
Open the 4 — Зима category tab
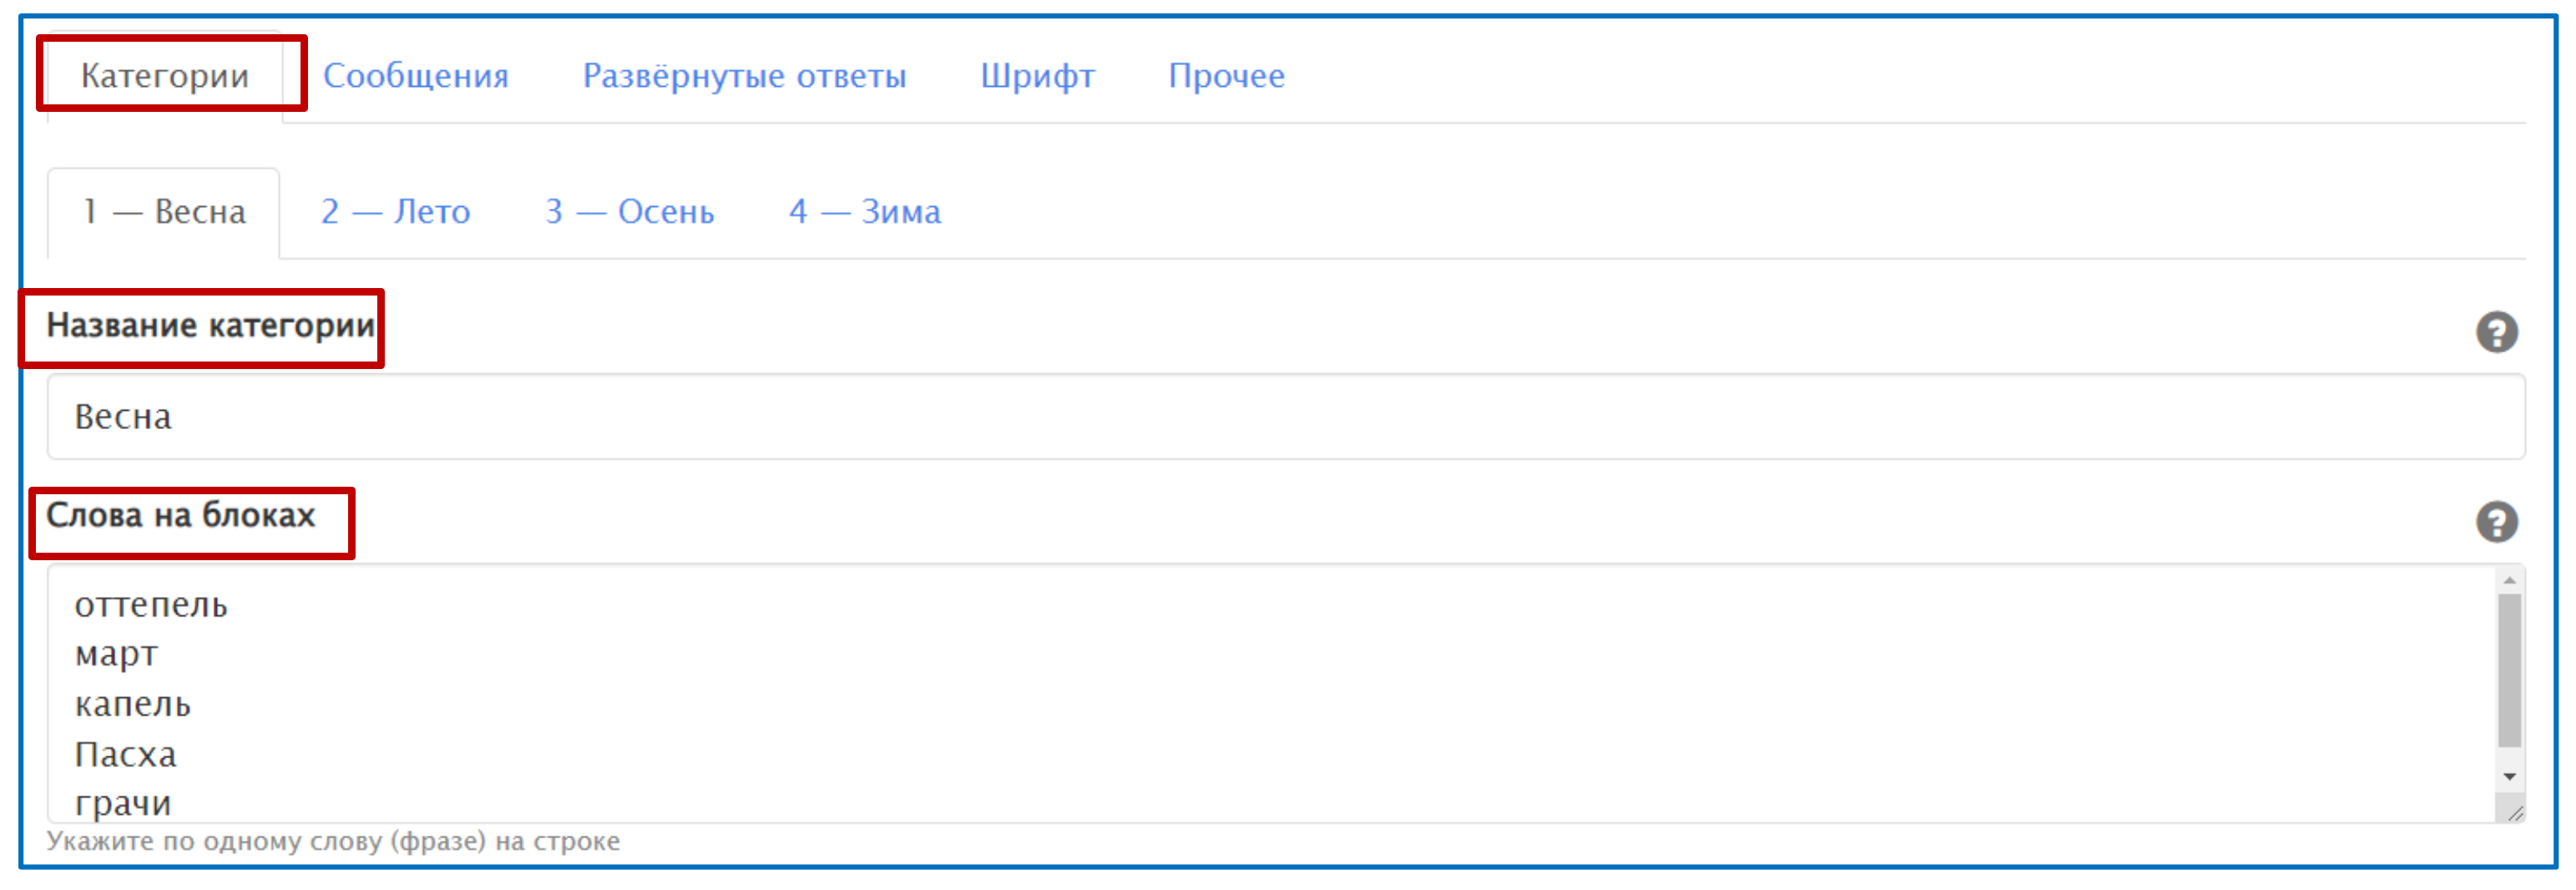864,212
